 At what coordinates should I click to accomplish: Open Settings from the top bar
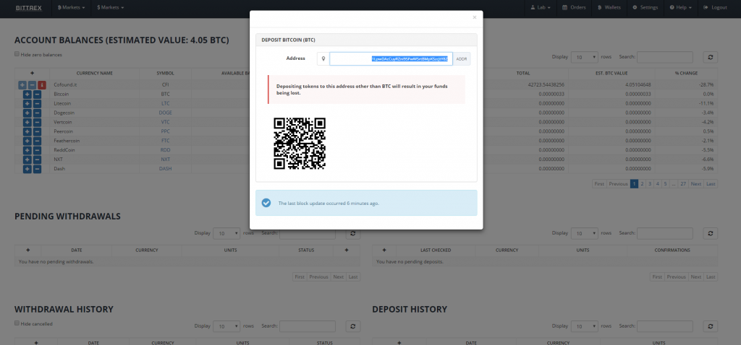[645, 7]
